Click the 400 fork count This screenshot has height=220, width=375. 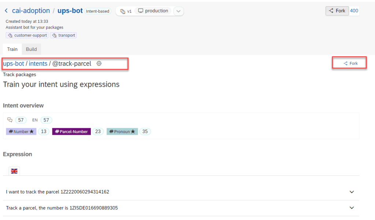point(354,11)
